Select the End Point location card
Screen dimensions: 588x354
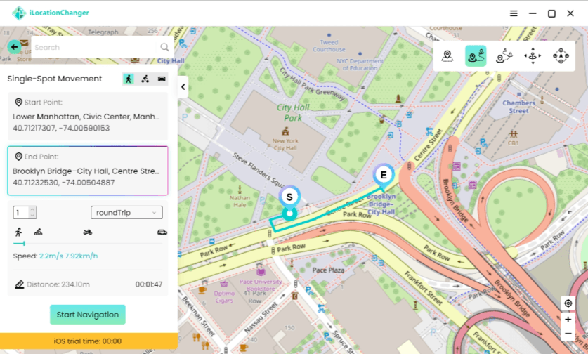click(x=88, y=171)
